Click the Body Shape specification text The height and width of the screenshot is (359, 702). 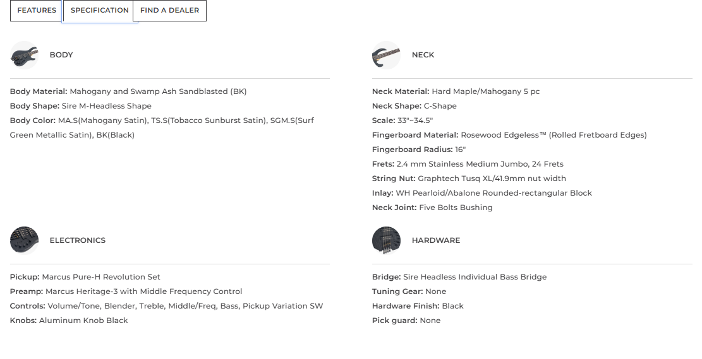81,106
